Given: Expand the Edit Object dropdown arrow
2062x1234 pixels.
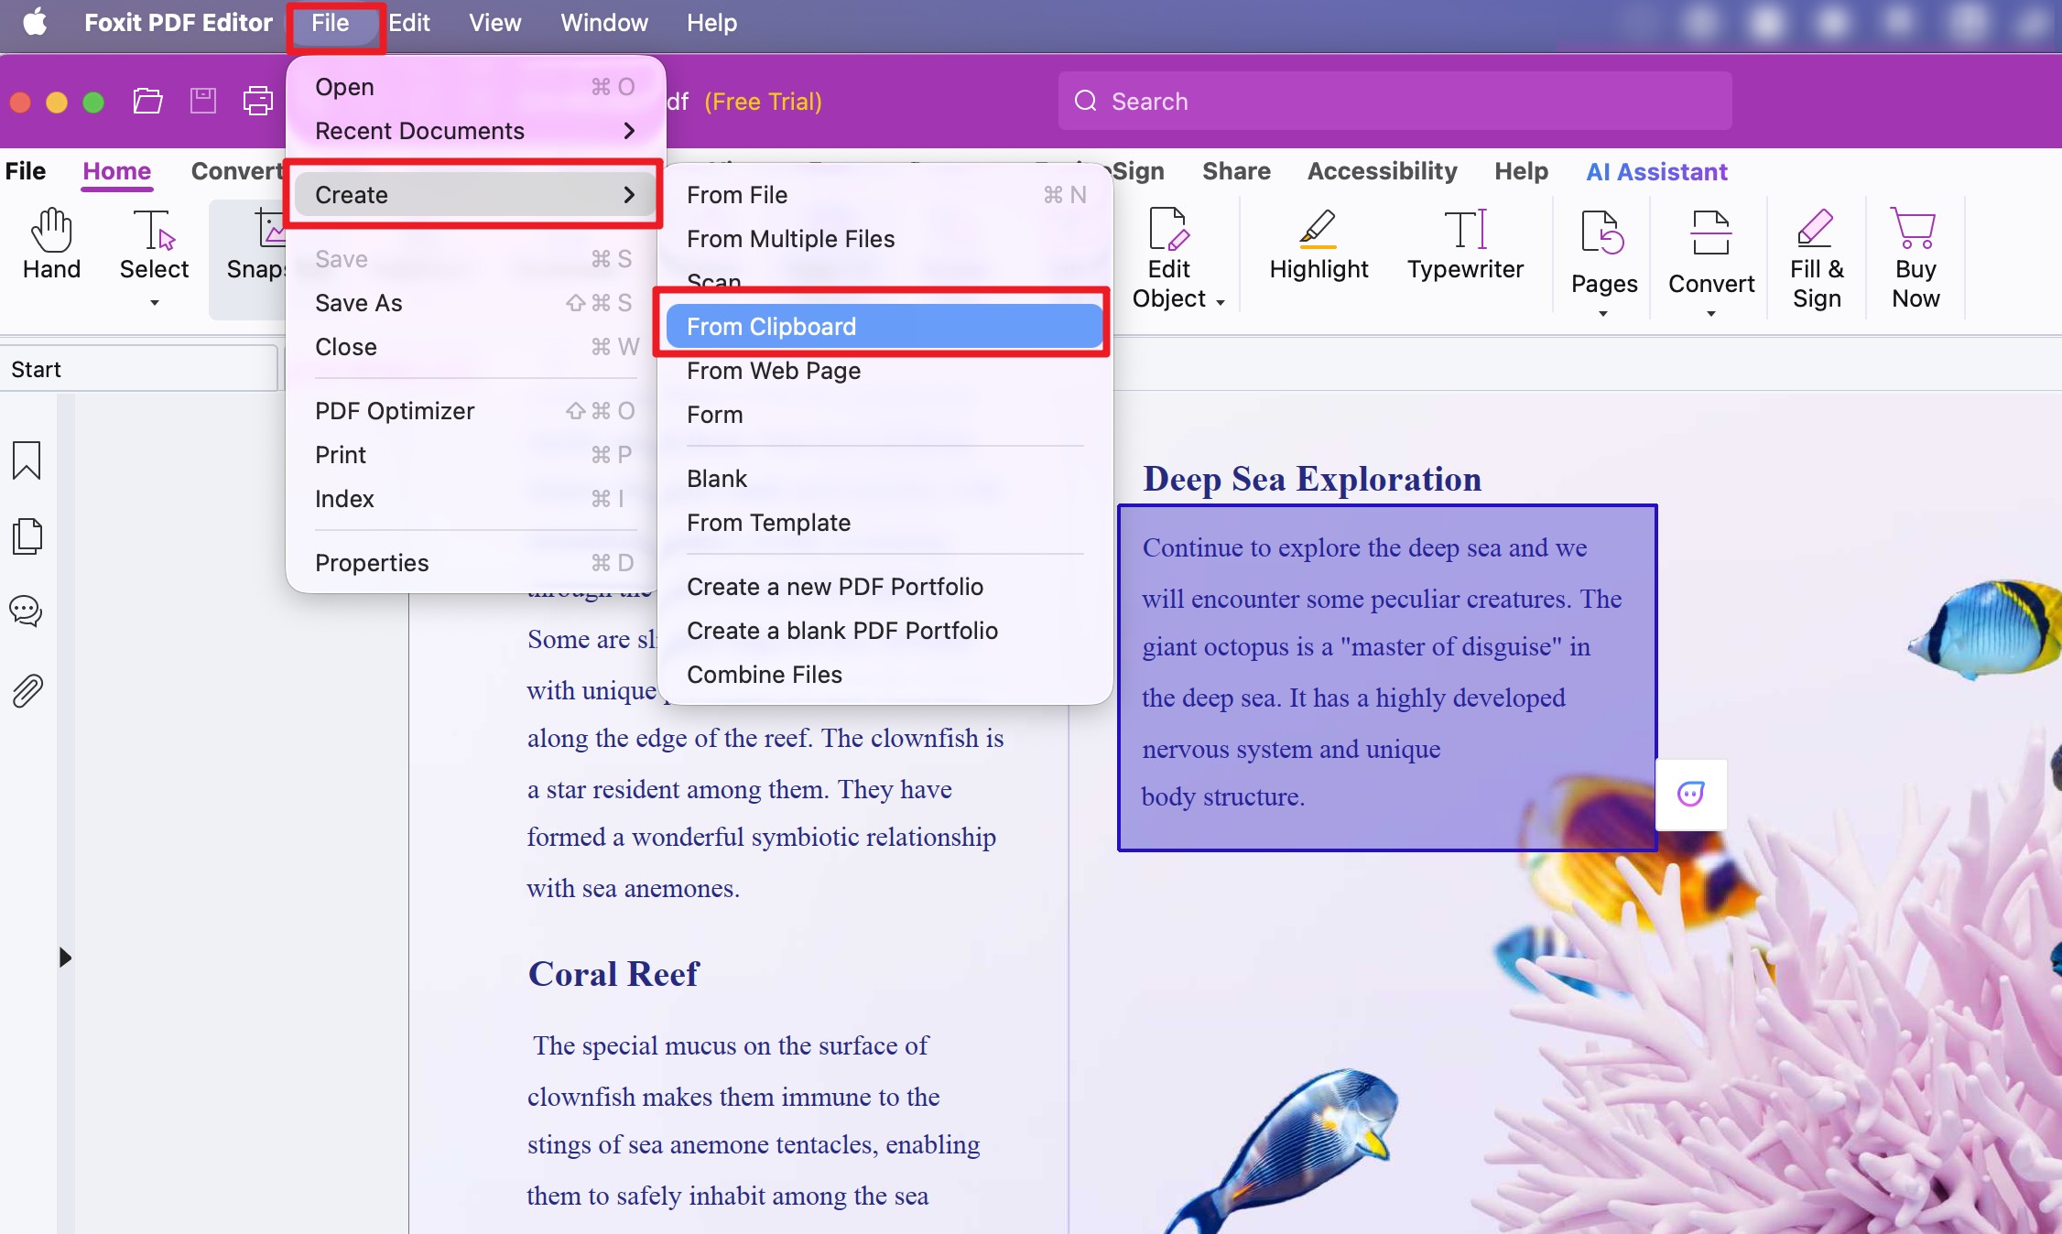Looking at the screenshot, I should (x=1221, y=302).
